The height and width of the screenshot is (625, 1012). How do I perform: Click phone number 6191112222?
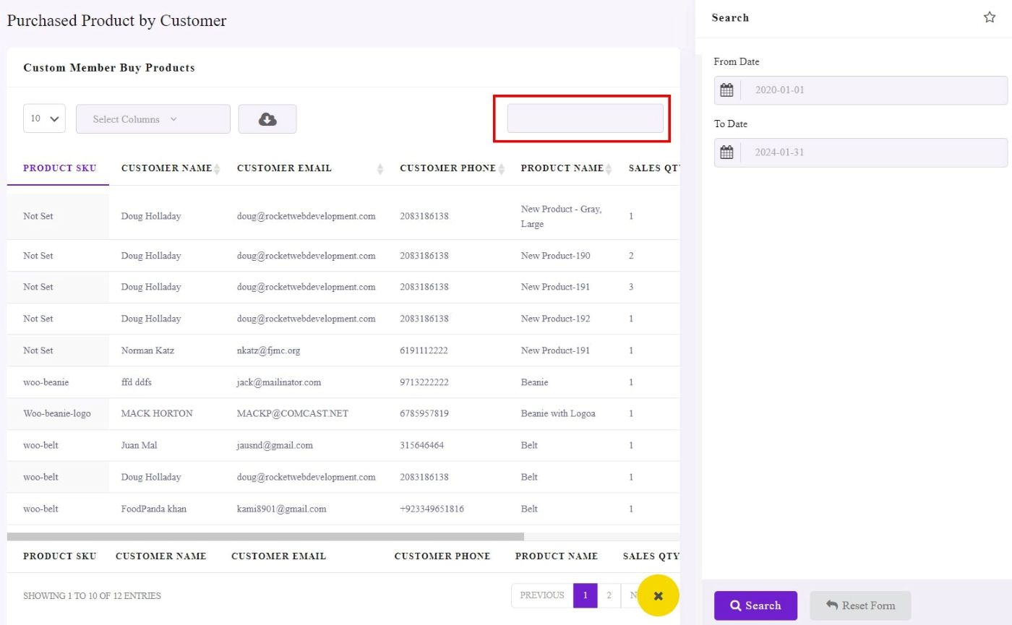[x=424, y=350]
